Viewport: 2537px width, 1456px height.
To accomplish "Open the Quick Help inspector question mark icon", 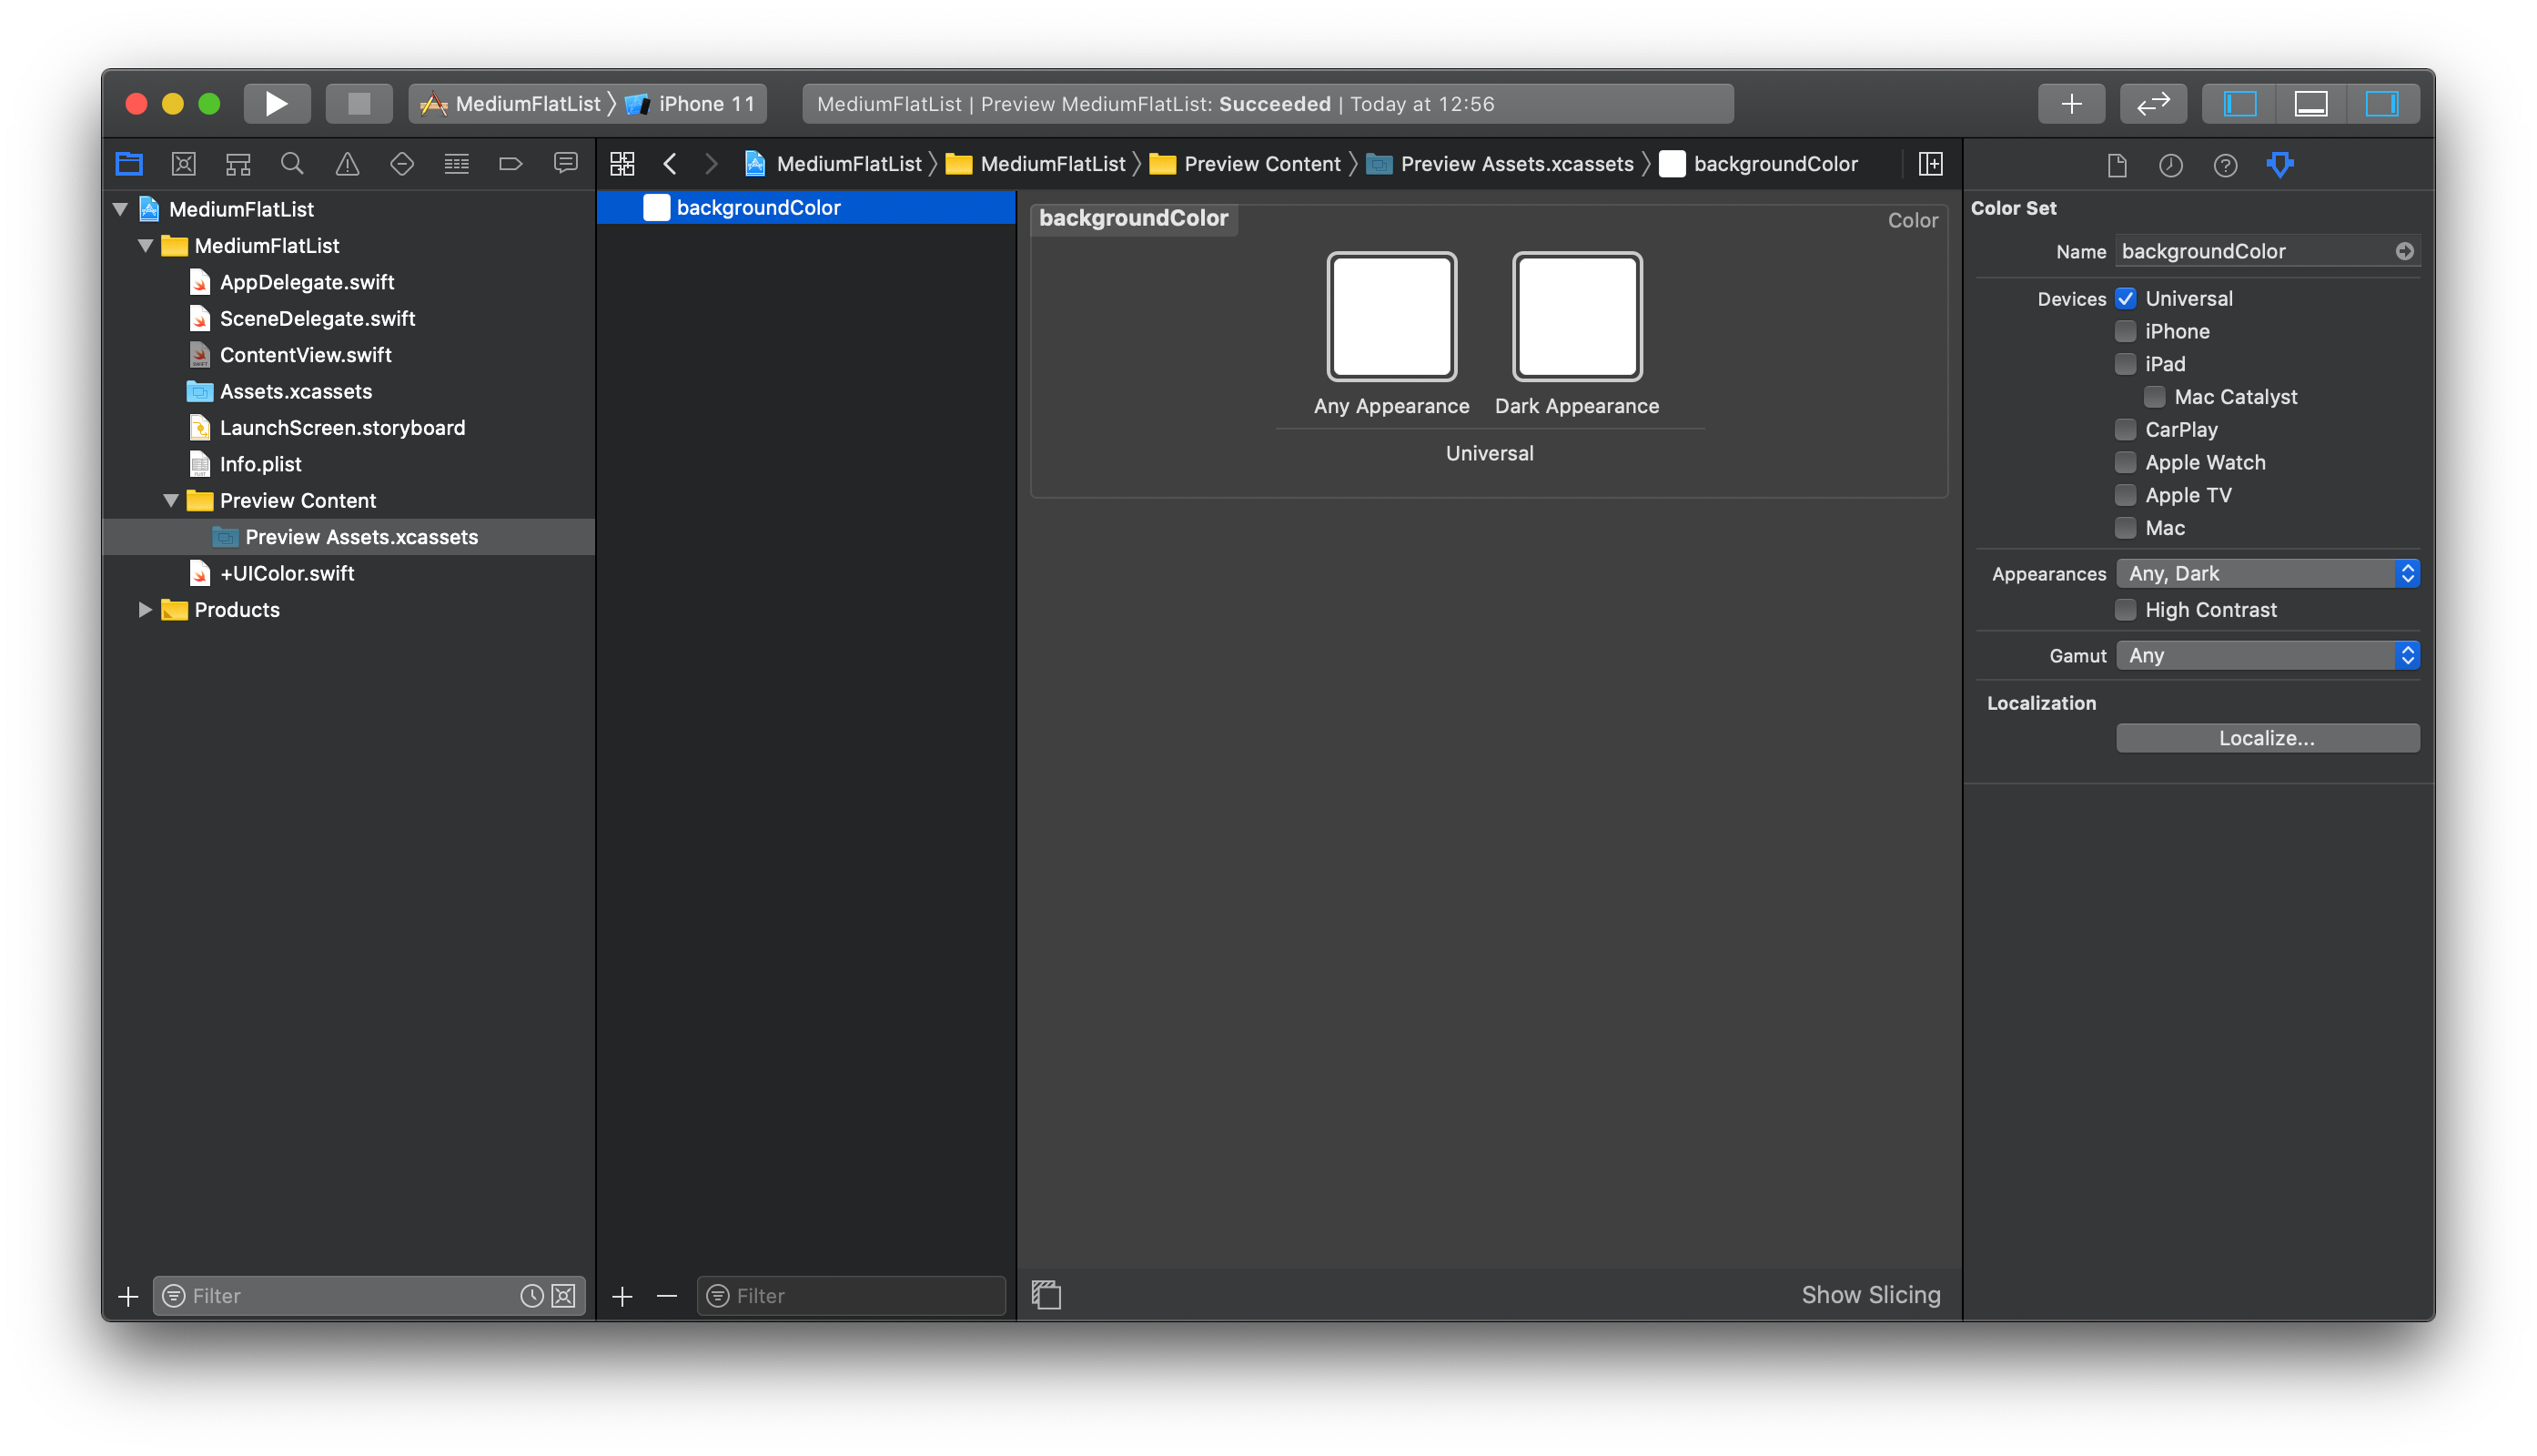I will pyautogui.click(x=2225, y=165).
